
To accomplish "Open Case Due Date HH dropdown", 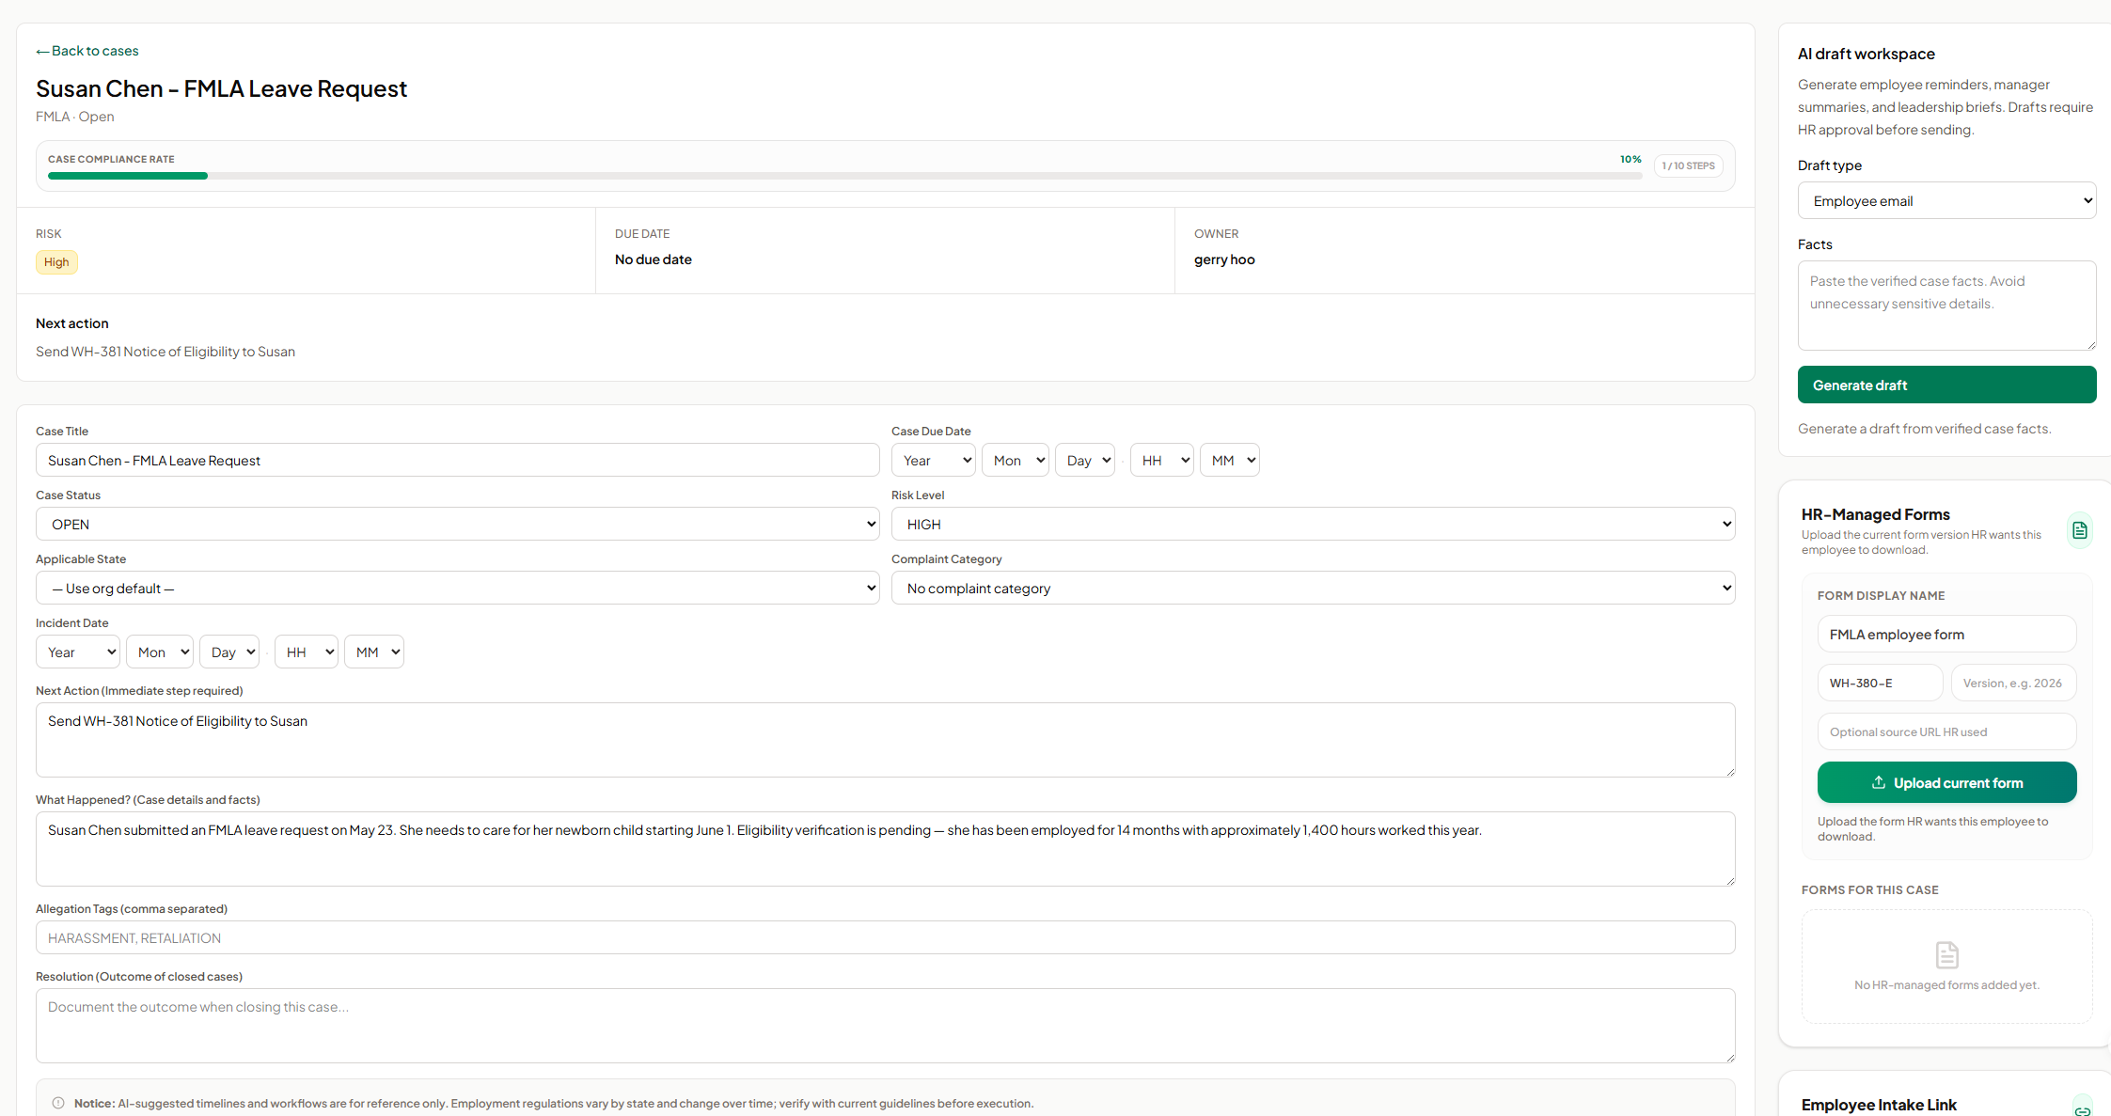I will [1161, 460].
